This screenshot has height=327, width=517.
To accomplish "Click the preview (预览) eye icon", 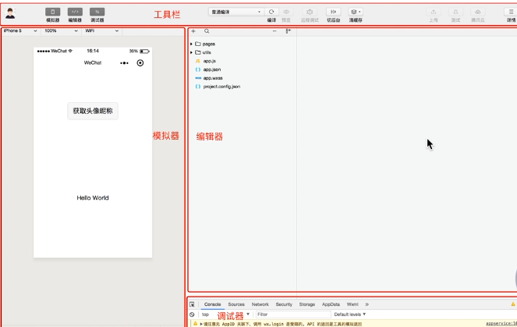I will click(x=286, y=12).
